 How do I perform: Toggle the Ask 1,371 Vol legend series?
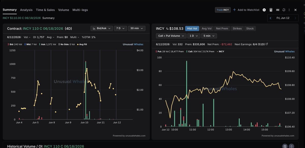pyautogui.click(x=48, y=44)
